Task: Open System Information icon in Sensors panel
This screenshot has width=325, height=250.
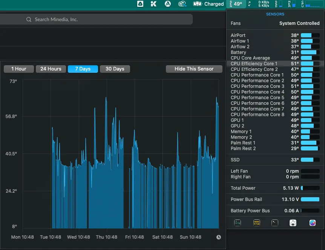Action: pyautogui.click(x=293, y=223)
